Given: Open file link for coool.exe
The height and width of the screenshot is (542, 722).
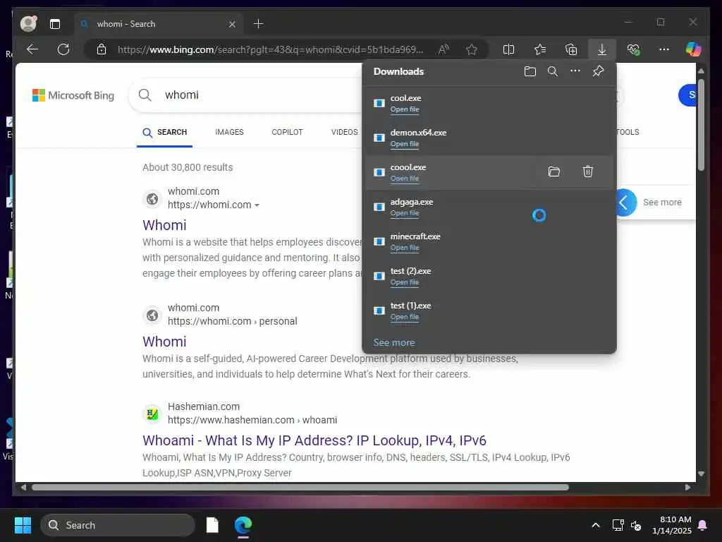Looking at the screenshot, I should (405, 179).
